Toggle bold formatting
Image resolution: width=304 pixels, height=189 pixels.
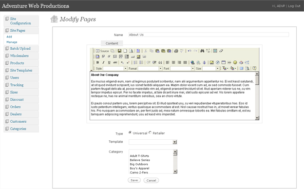(97, 62)
